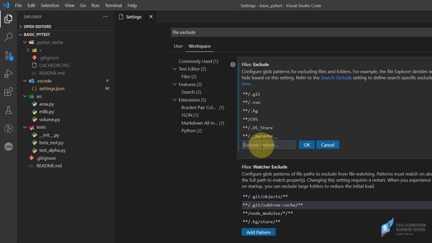The width and height of the screenshot is (432, 243).
Task: Click the beta_test.py Python file icon
Action: 34,142
